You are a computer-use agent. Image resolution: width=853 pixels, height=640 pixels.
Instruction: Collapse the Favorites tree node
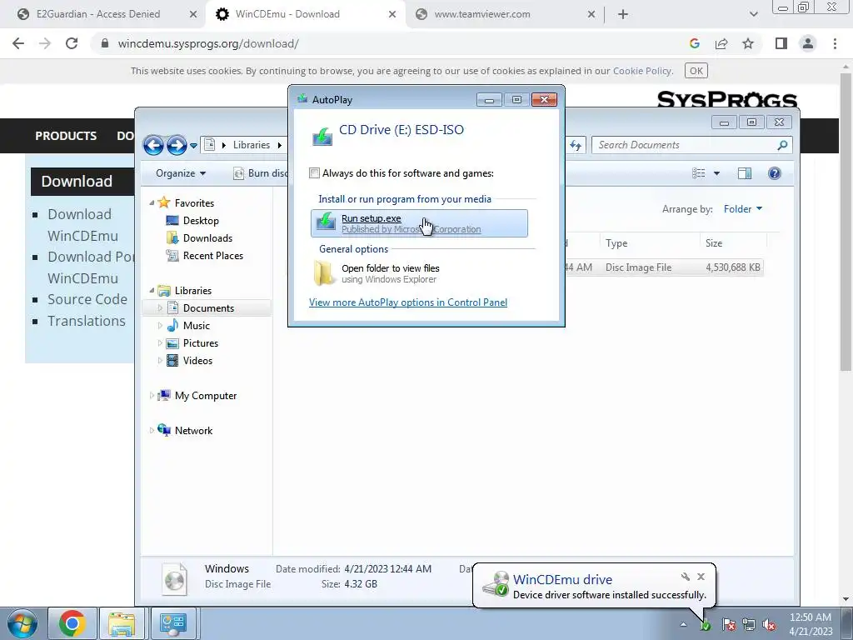[152, 202]
